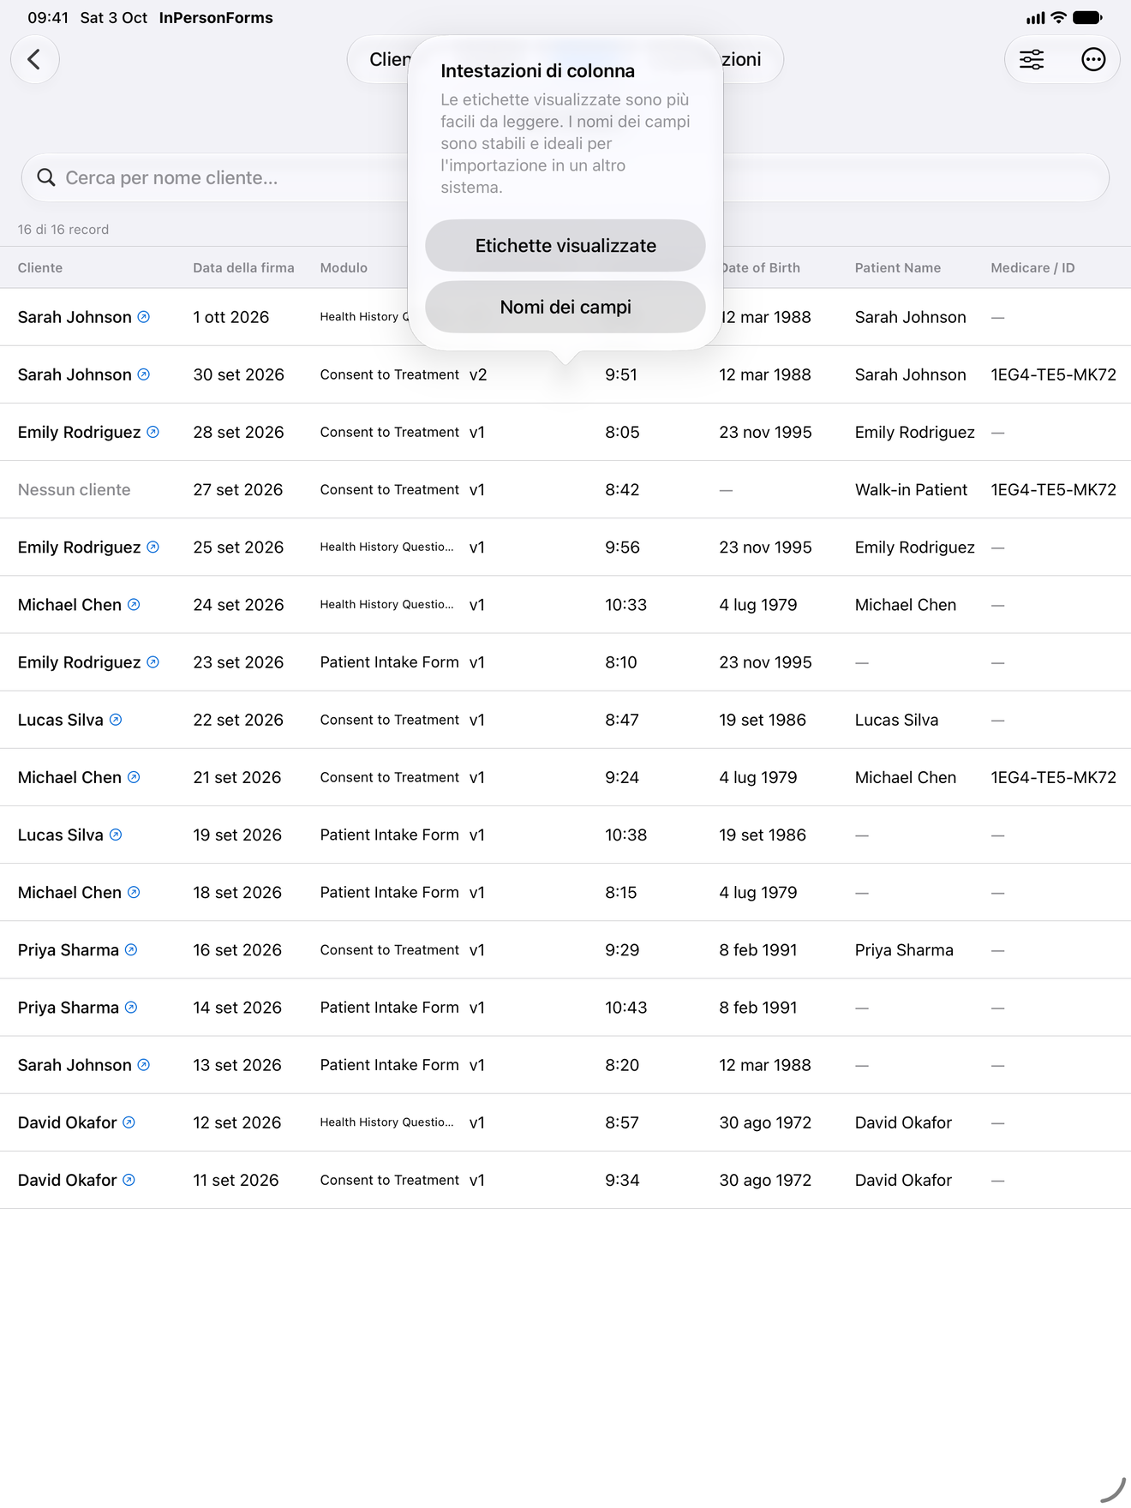Click the v2 version cell
This screenshot has width=1131, height=1508.
coord(478,374)
